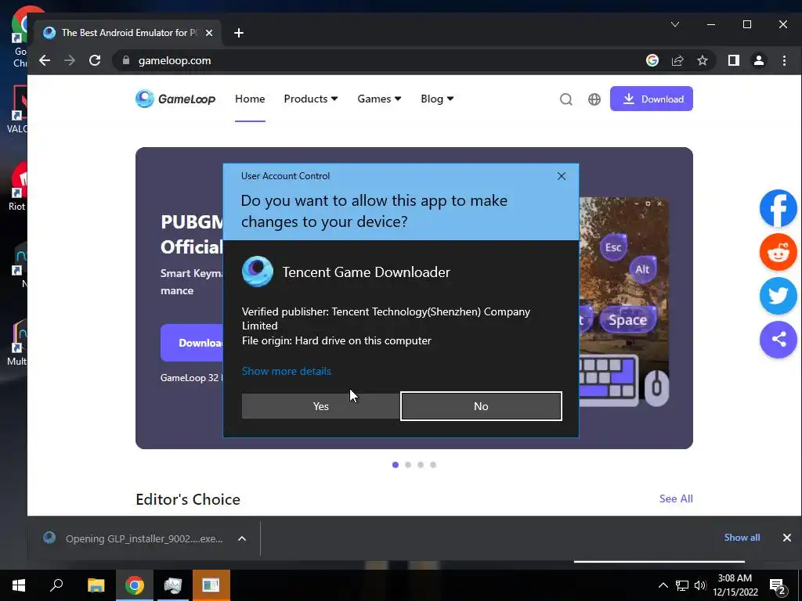
Task: Click the purple Download button in header
Action: click(651, 99)
